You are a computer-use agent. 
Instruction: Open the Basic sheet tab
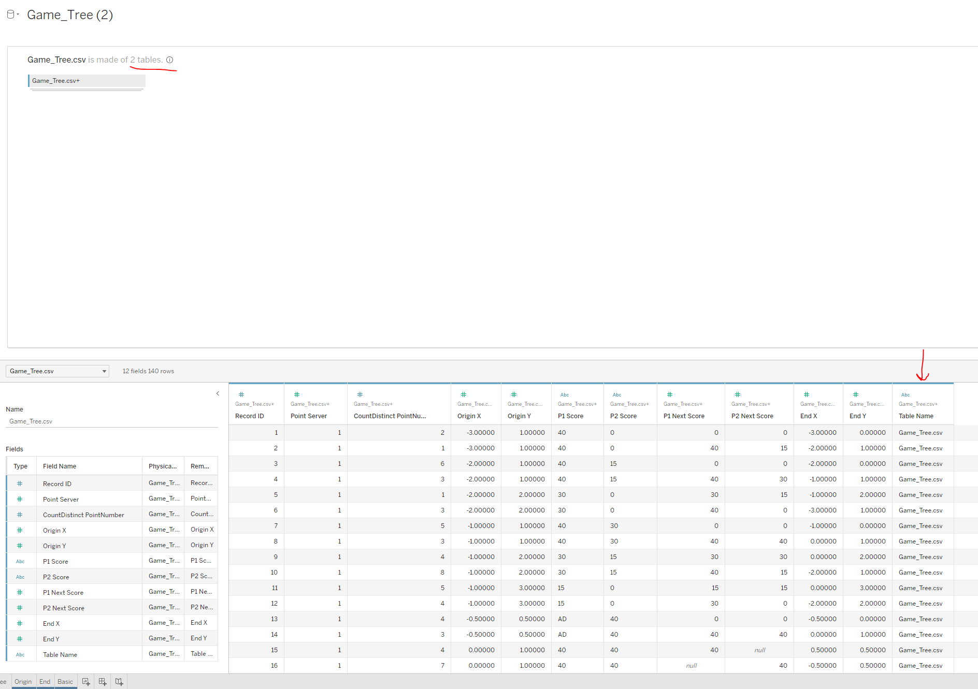(x=65, y=682)
